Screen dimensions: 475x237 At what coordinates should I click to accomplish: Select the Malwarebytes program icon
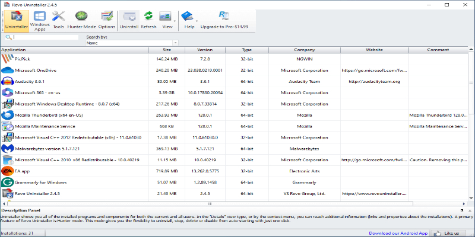click(8, 149)
